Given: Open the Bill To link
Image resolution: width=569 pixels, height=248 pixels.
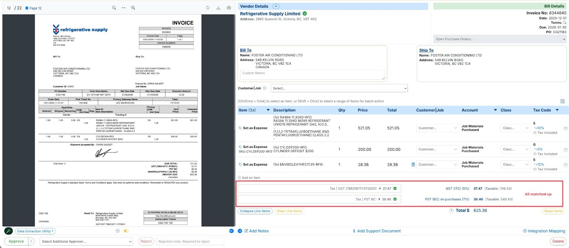Looking at the screenshot, I should pyautogui.click(x=246, y=50).
